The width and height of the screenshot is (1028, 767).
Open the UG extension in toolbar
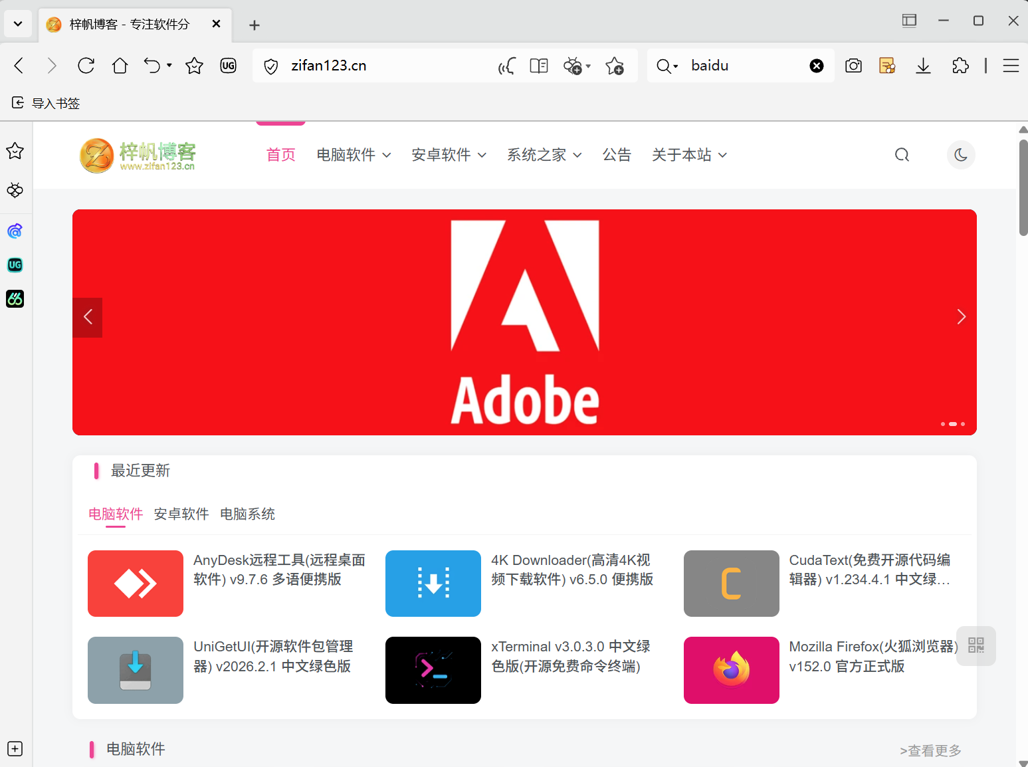click(228, 65)
